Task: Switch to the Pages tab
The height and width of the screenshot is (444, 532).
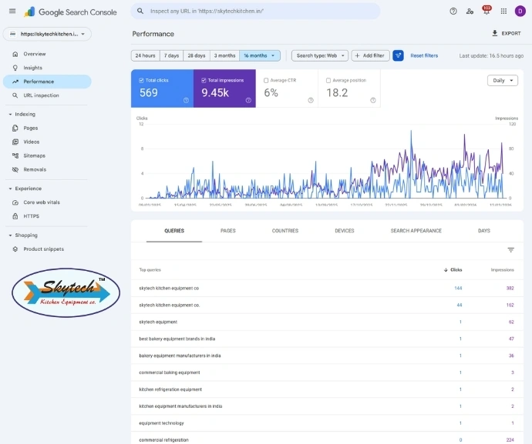Action: tap(228, 231)
